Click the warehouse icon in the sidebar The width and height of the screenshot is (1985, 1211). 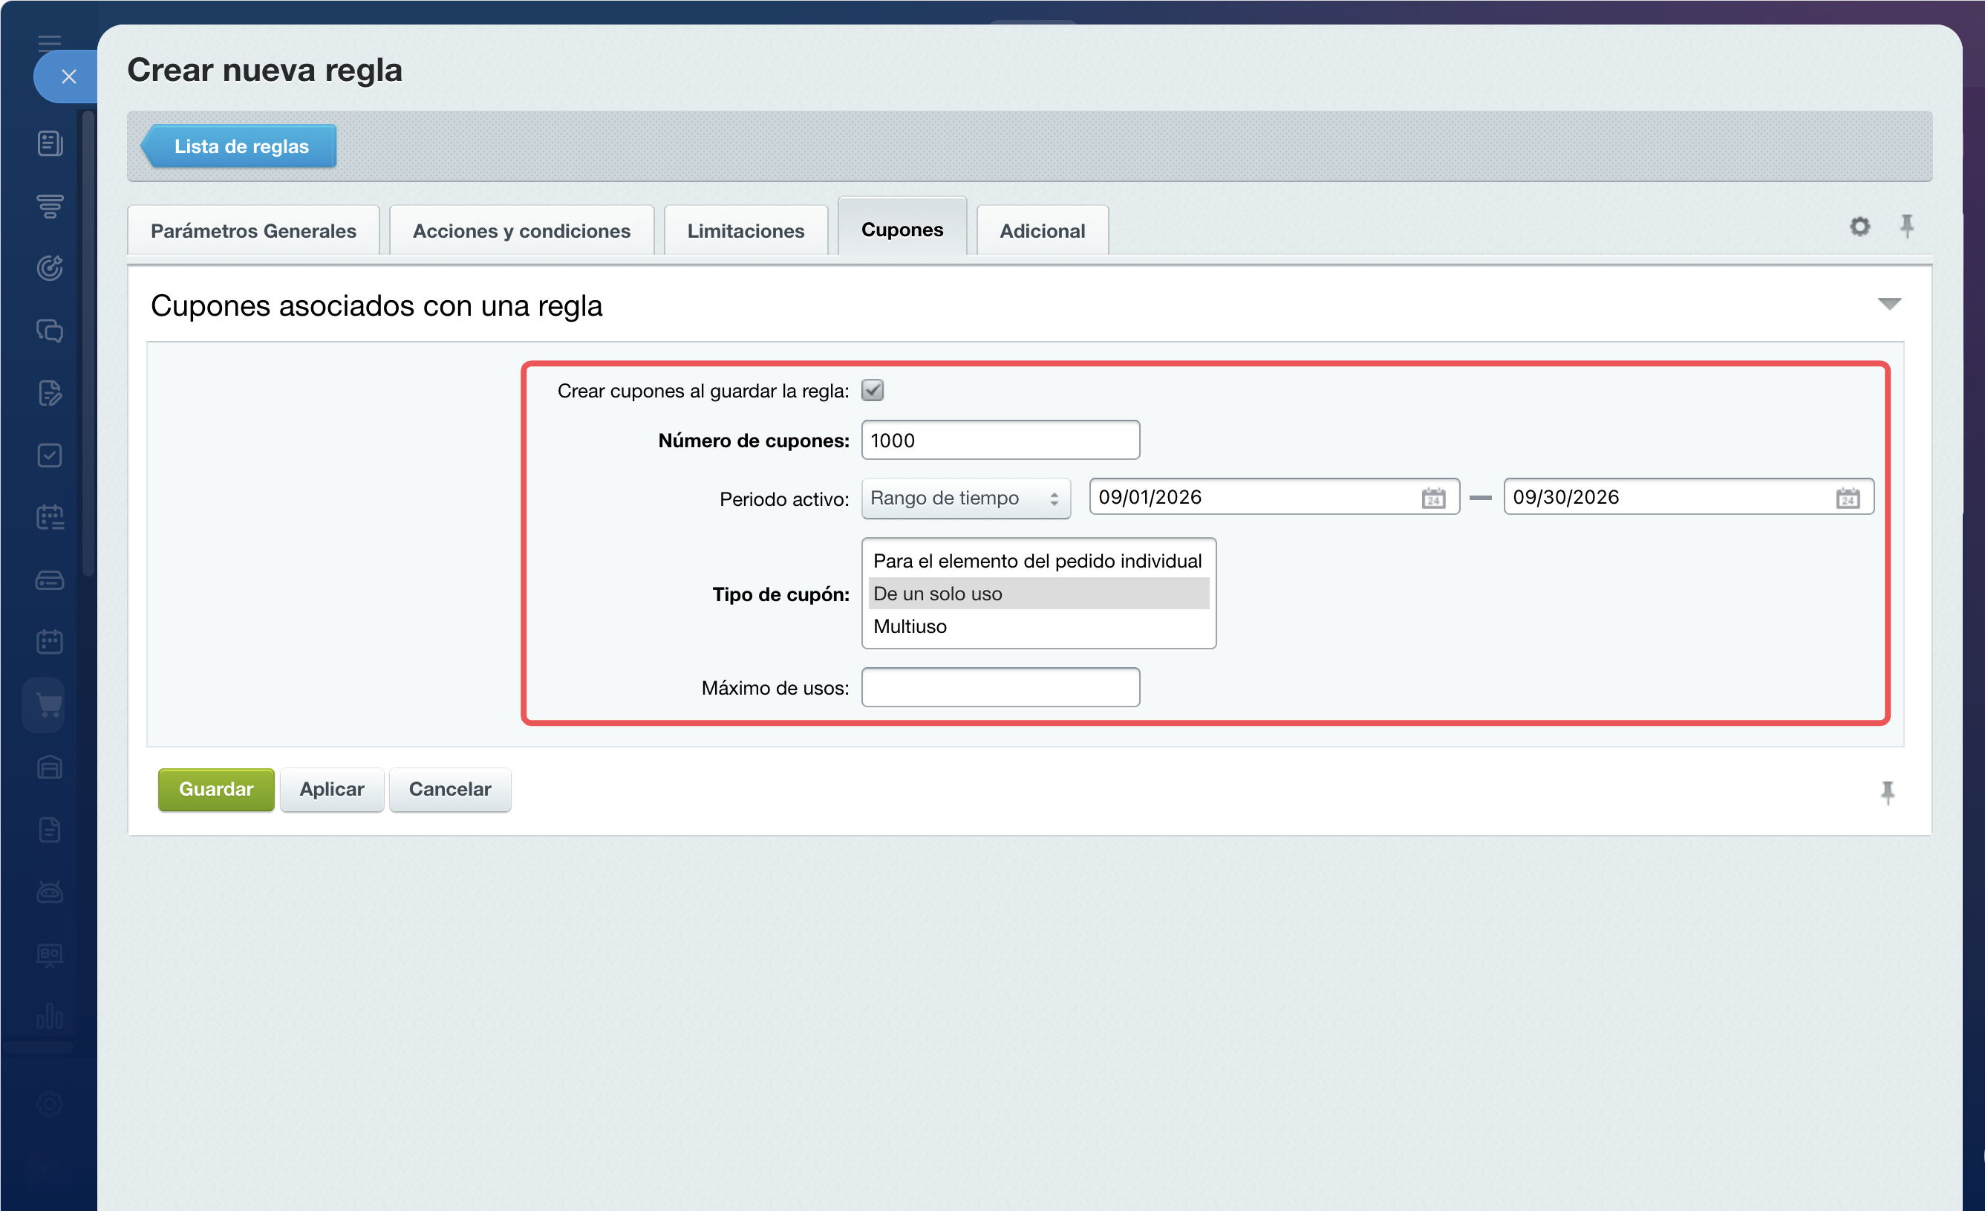tap(50, 767)
